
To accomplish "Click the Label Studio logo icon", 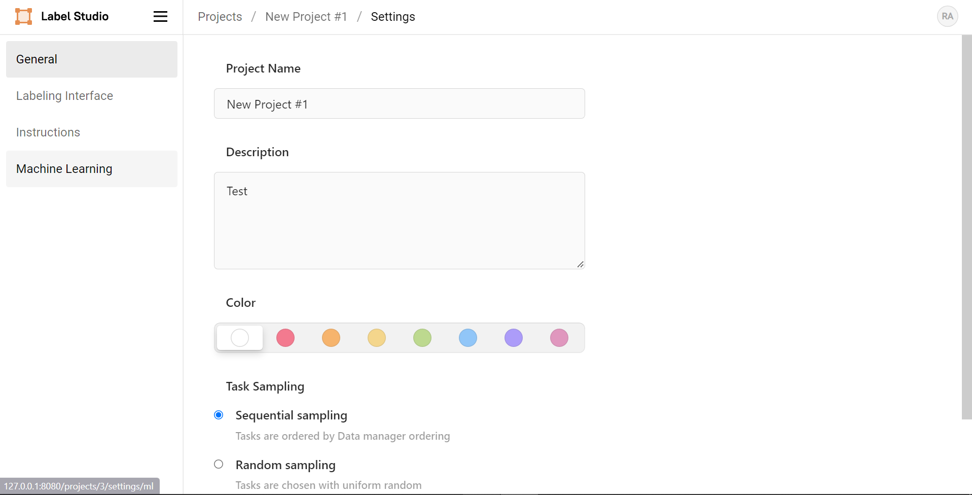I will 23,16.
